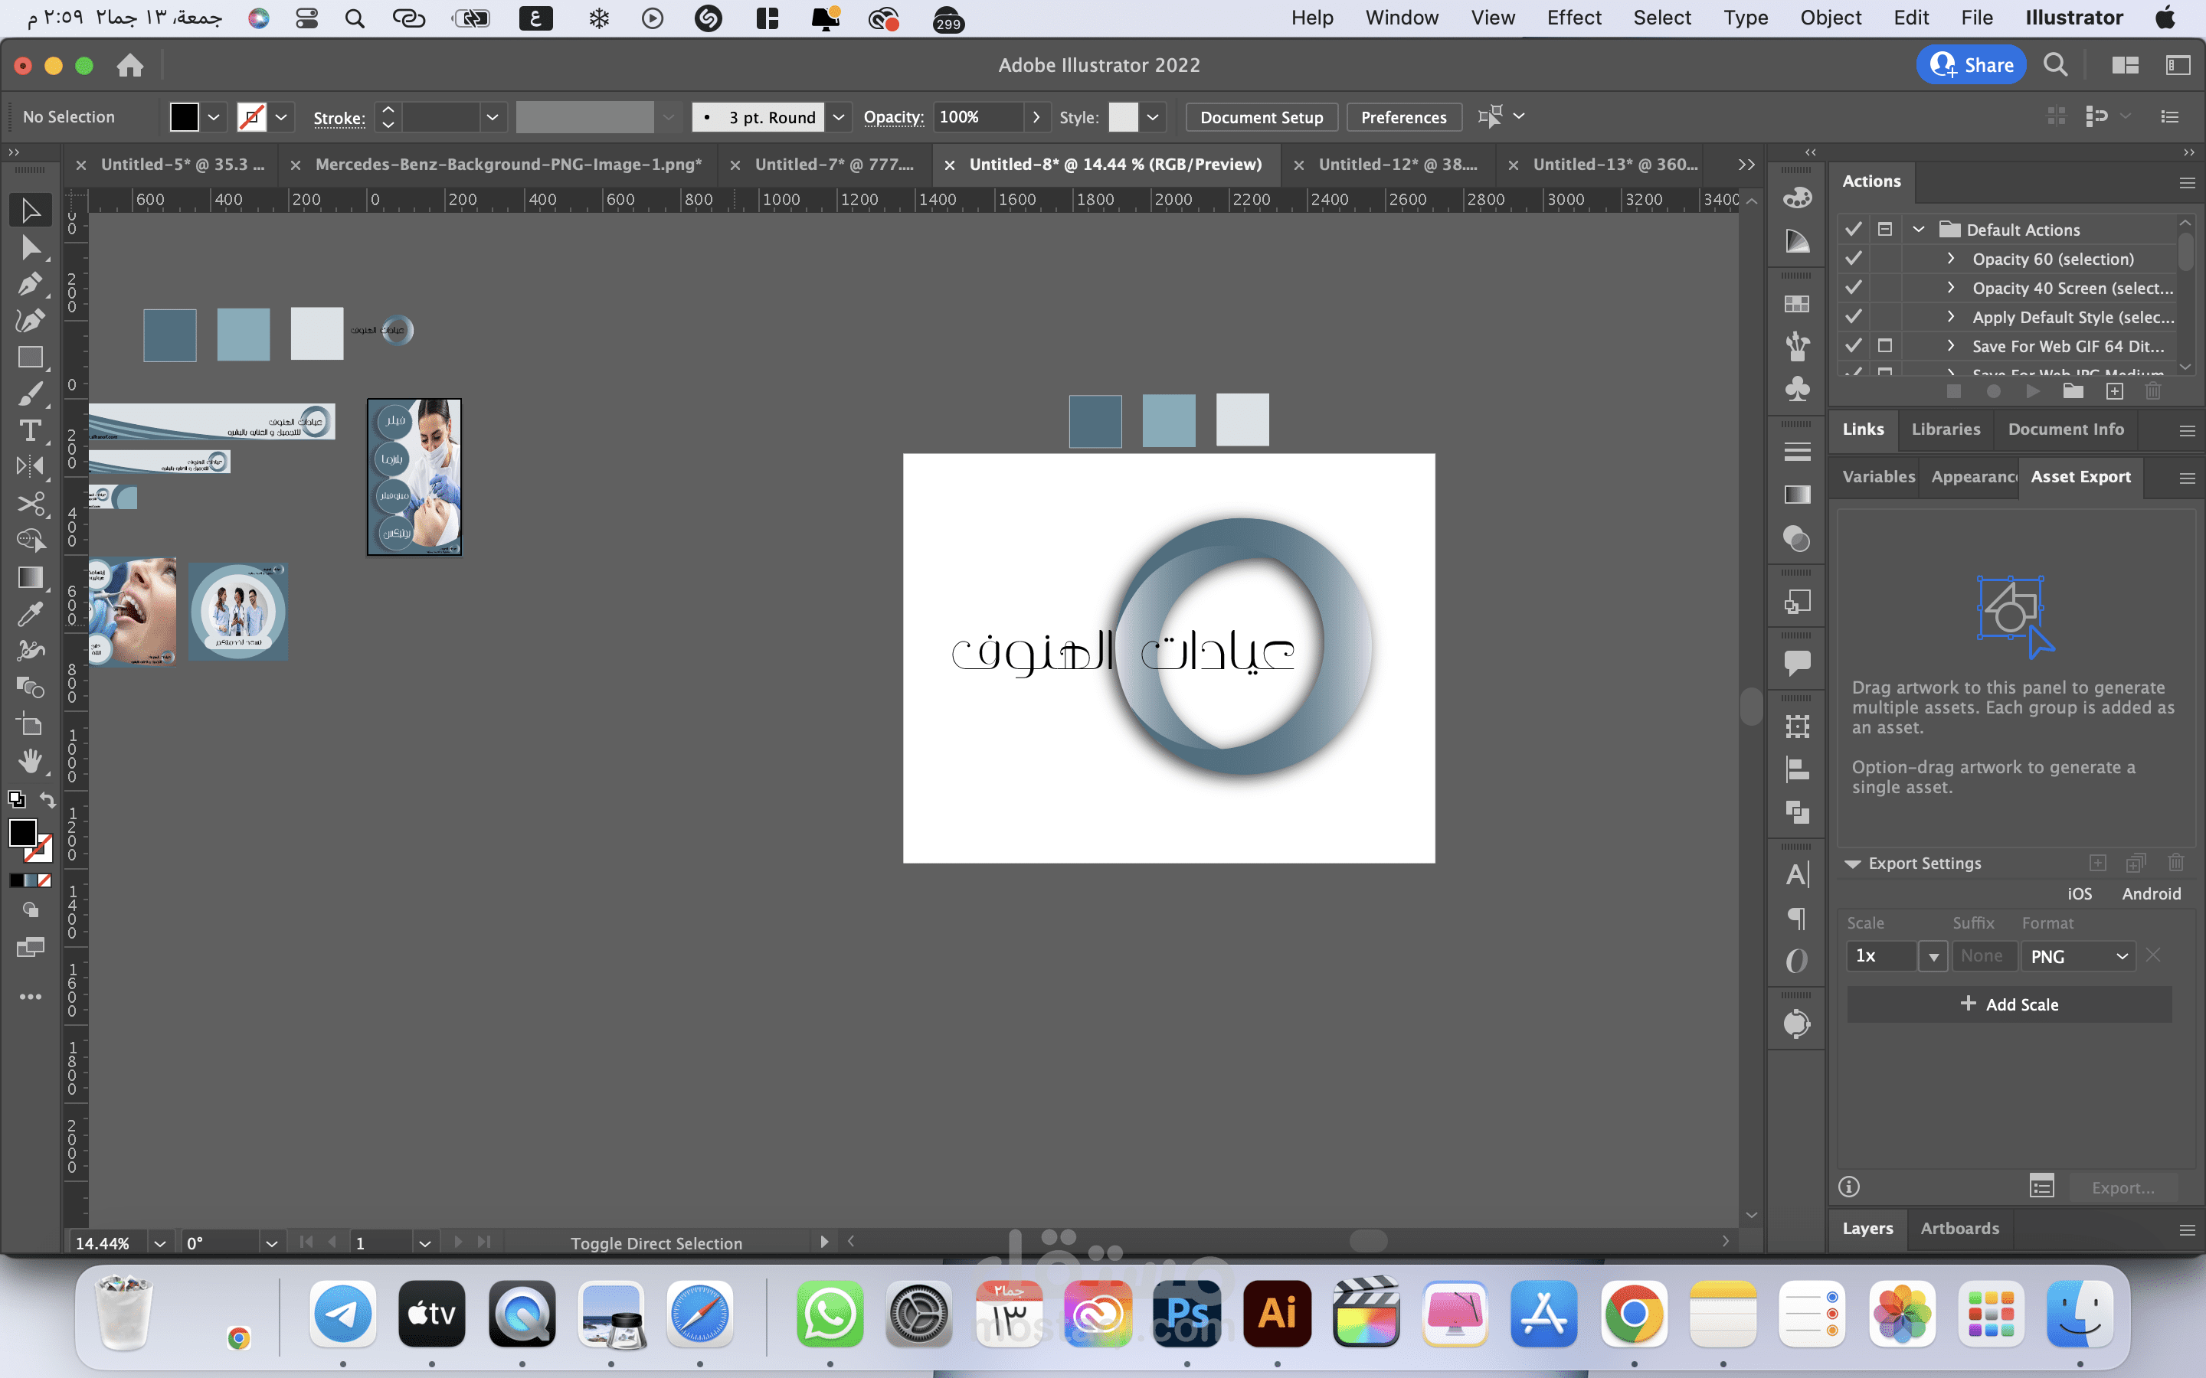The width and height of the screenshot is (2206, 1378).
Task: Click the black fill color swatch in control bar
Action: [x=184, y=116]
